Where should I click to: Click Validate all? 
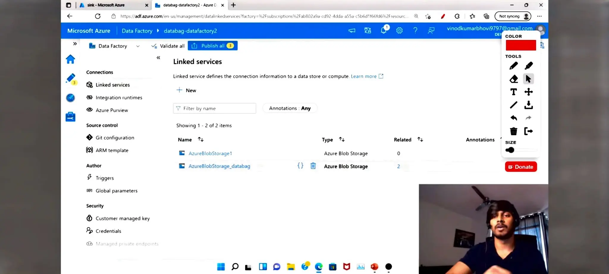click(x=168, y=46)
